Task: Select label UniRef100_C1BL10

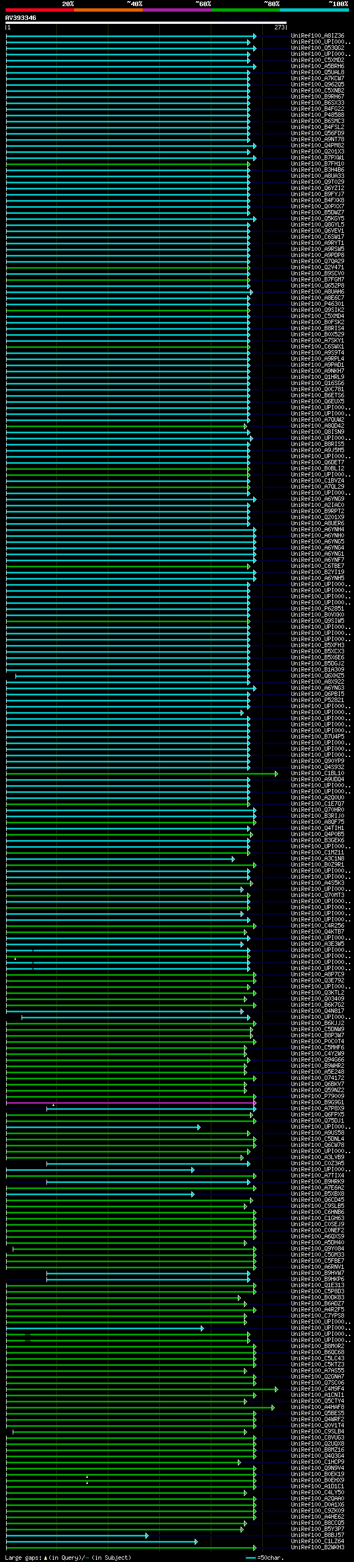Action: tap(317, 773)
